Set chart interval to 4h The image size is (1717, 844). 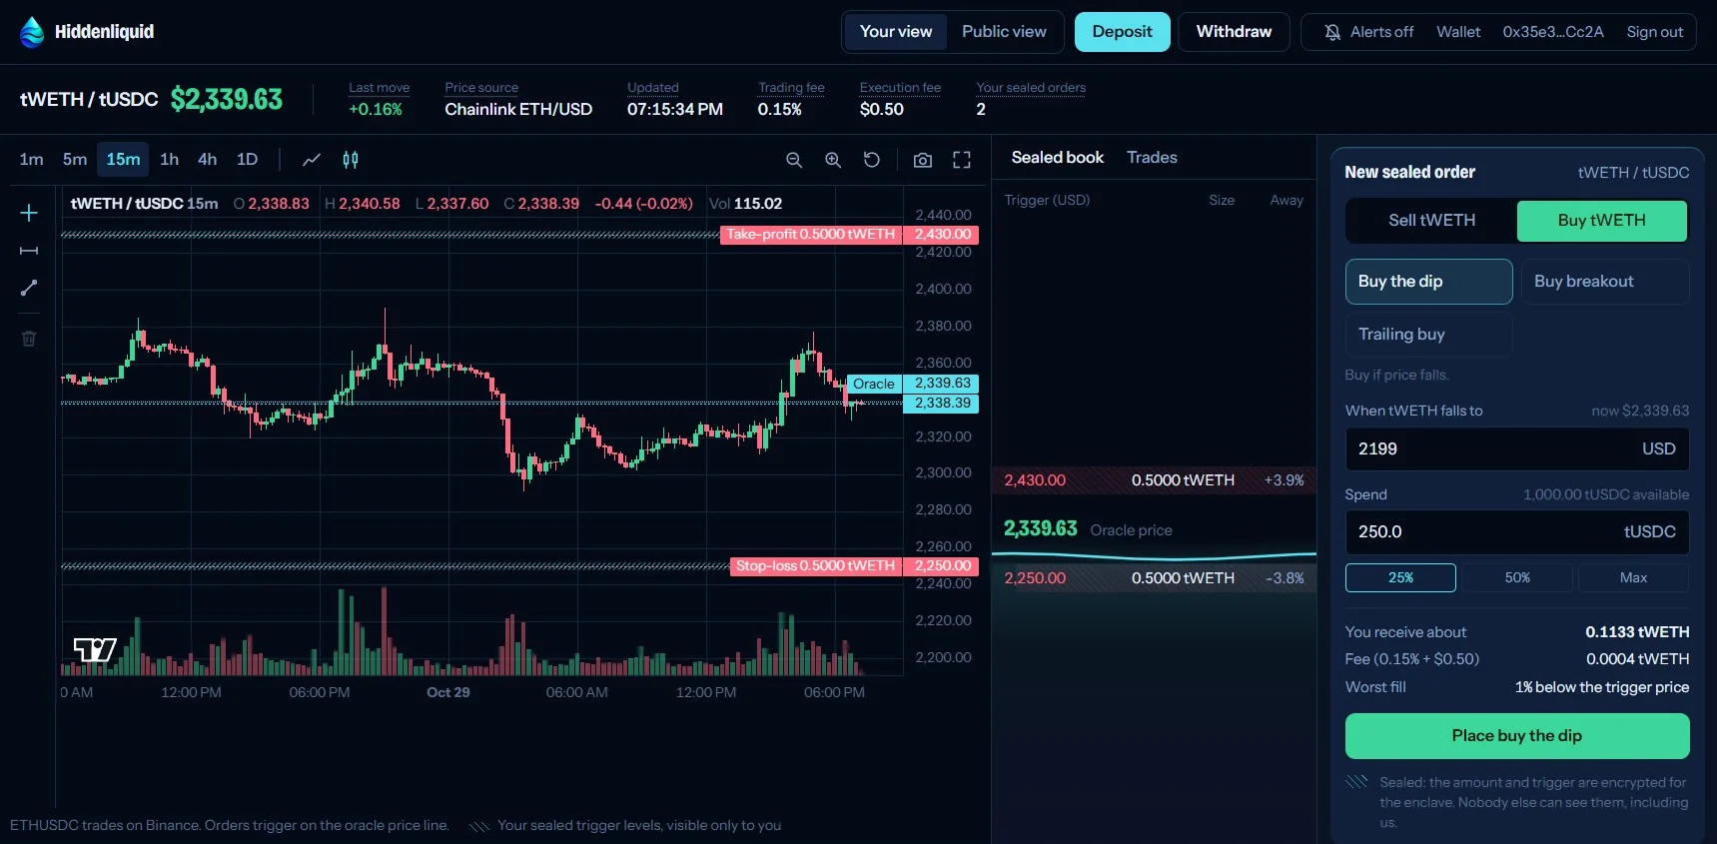click(x=207, y=160)
